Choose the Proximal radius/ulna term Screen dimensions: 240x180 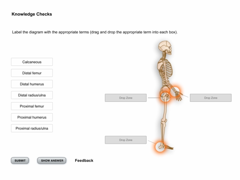pyautogui.click(x=32, y=128)
